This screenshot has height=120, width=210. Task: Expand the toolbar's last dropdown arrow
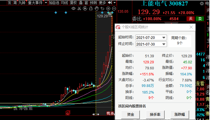115,3
